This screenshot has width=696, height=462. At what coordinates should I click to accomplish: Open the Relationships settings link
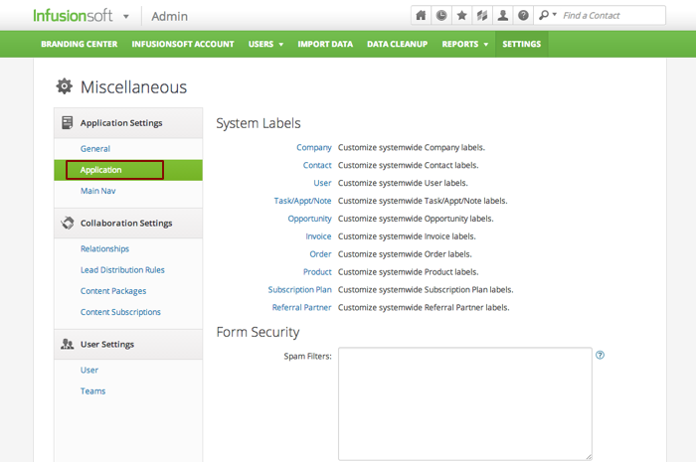[x=104, y=248]
